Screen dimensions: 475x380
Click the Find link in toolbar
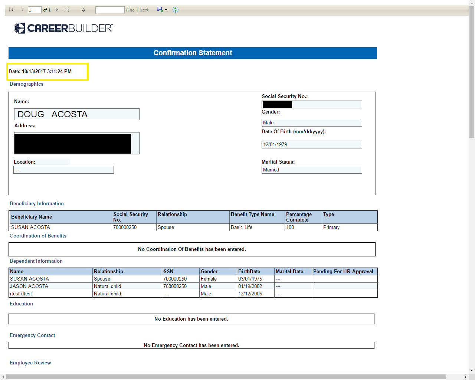point(130,10)
